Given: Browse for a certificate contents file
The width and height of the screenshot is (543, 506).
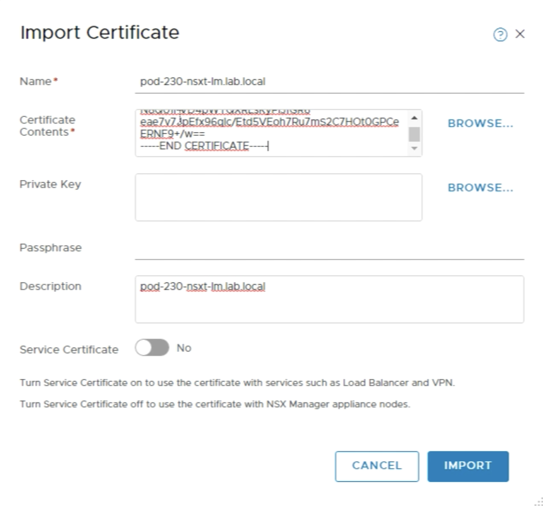Looking at the screenshot, I should [x=480, y=124].
